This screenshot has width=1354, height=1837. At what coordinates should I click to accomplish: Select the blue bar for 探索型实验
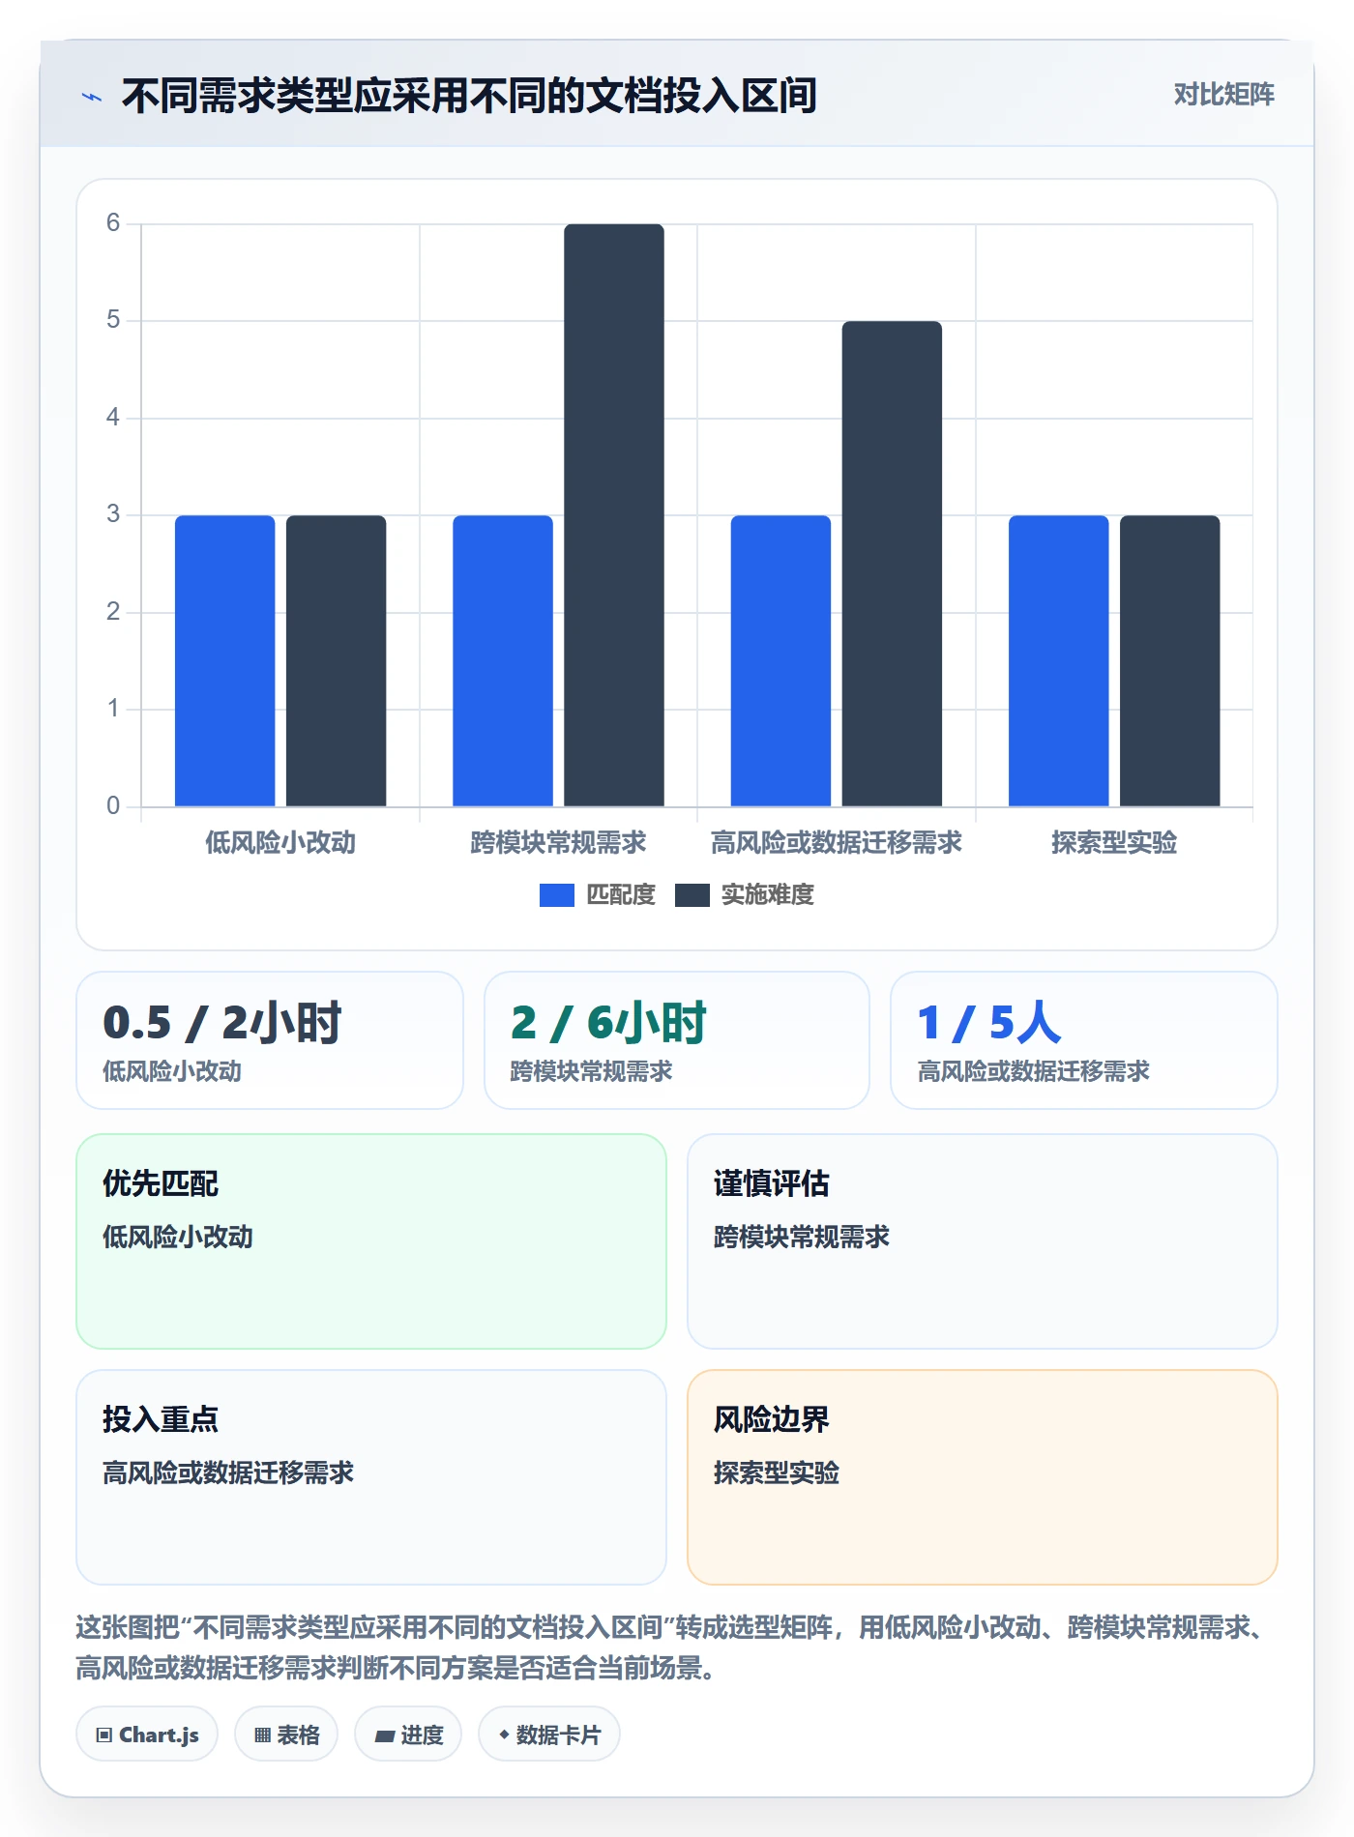pos(1059,660)
